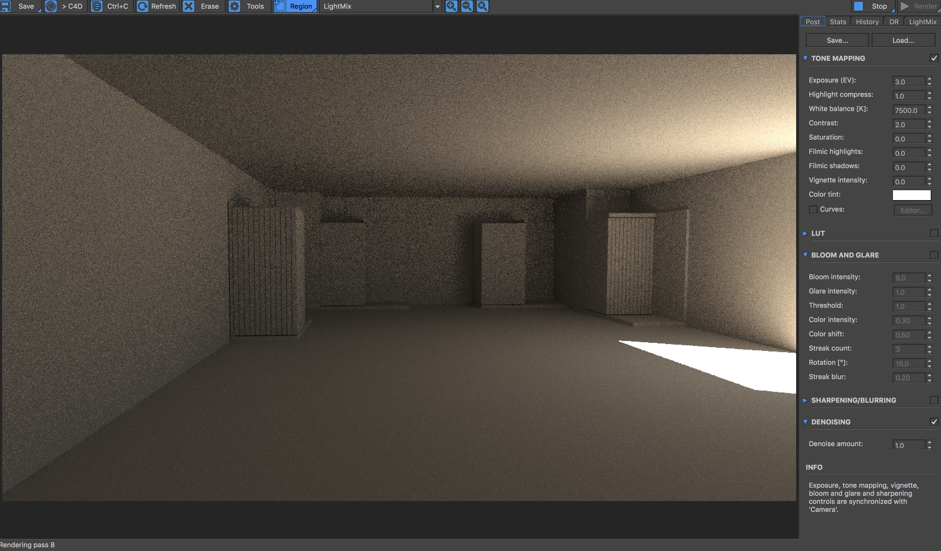Stop the current render
This screenshot has width=941, height=551.
[x=873, y=6]
